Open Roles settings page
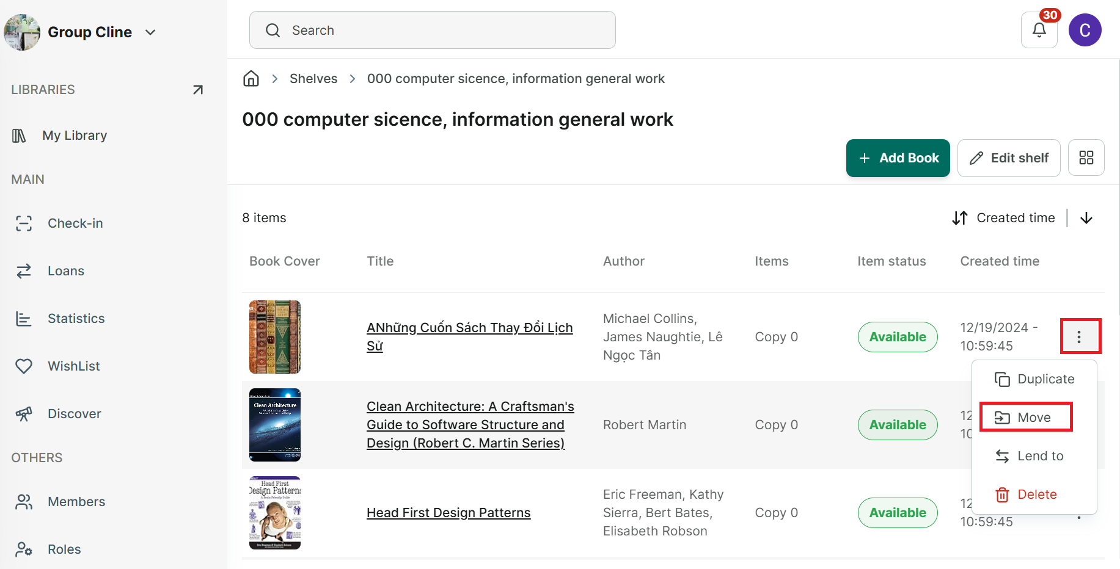 coord(64,549)
